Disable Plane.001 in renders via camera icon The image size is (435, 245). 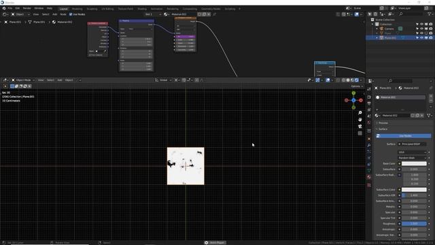(x=430, y=37)
